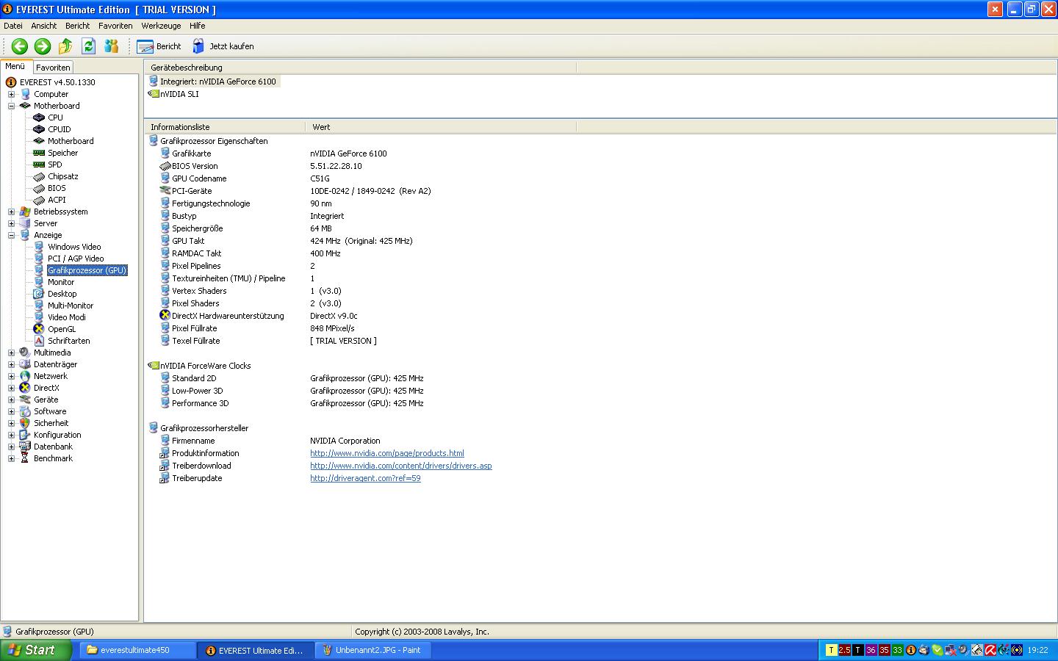Expand the Betriebssystem tree node
The image size is (1058, 661).
[11, 212]
